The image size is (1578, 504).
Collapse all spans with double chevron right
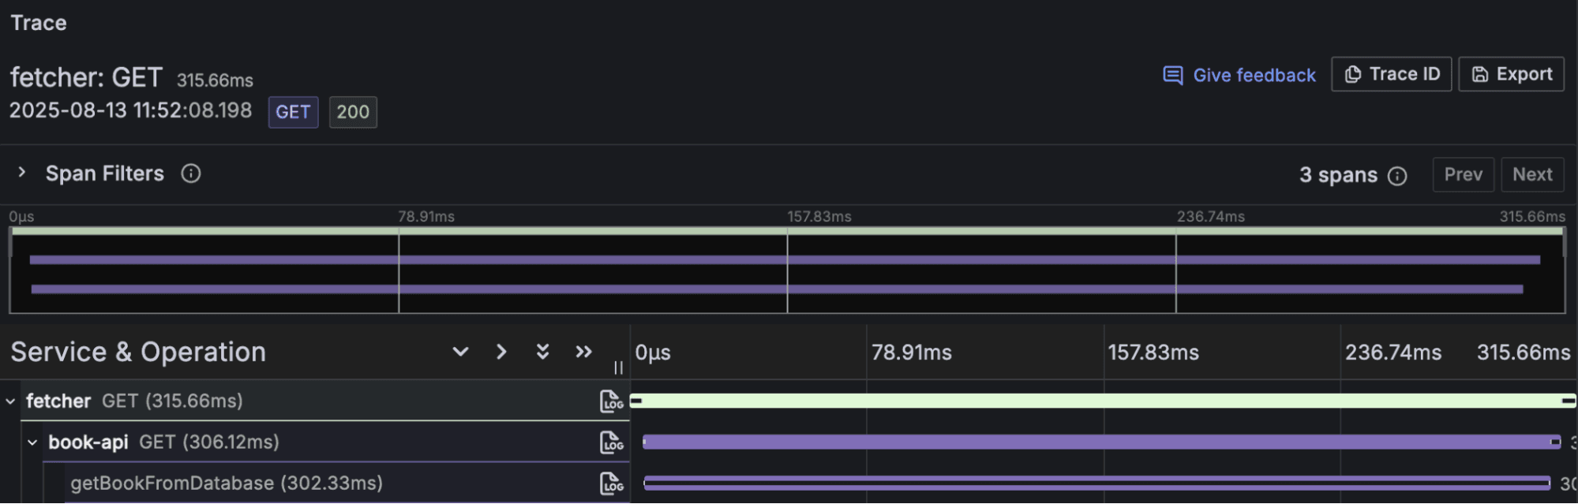[x=583, y=352]
